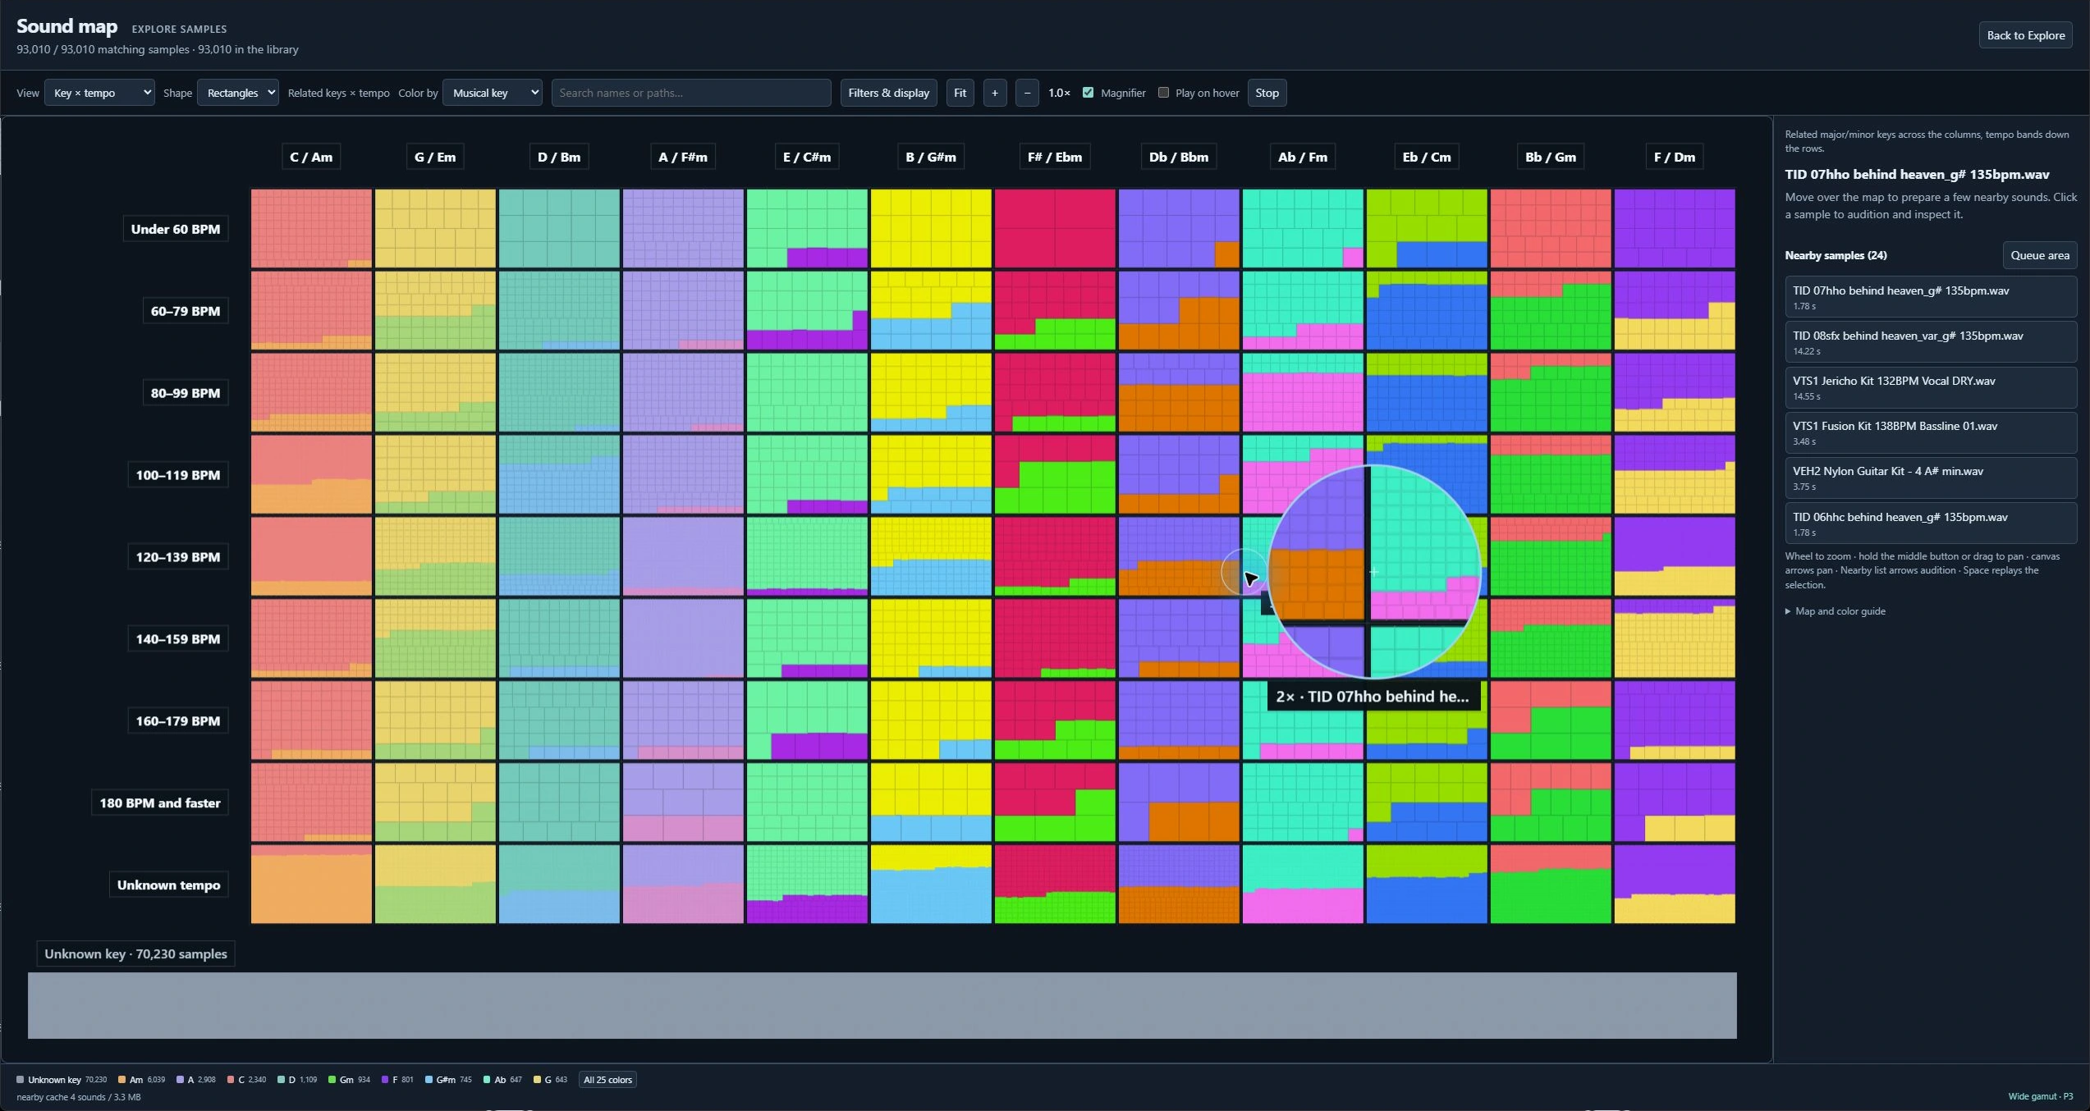Image resolution: width=2090 pixels, height=1111 pixels.
Task: Toggle the Magnifier checkbox
Action: pyautogui.click(x=1088, y=93)
